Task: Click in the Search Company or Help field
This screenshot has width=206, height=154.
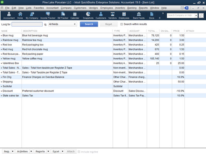Action: coord(181,15)
